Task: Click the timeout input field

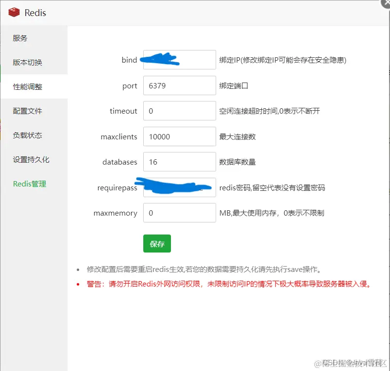Action: [x=180, y=111]
